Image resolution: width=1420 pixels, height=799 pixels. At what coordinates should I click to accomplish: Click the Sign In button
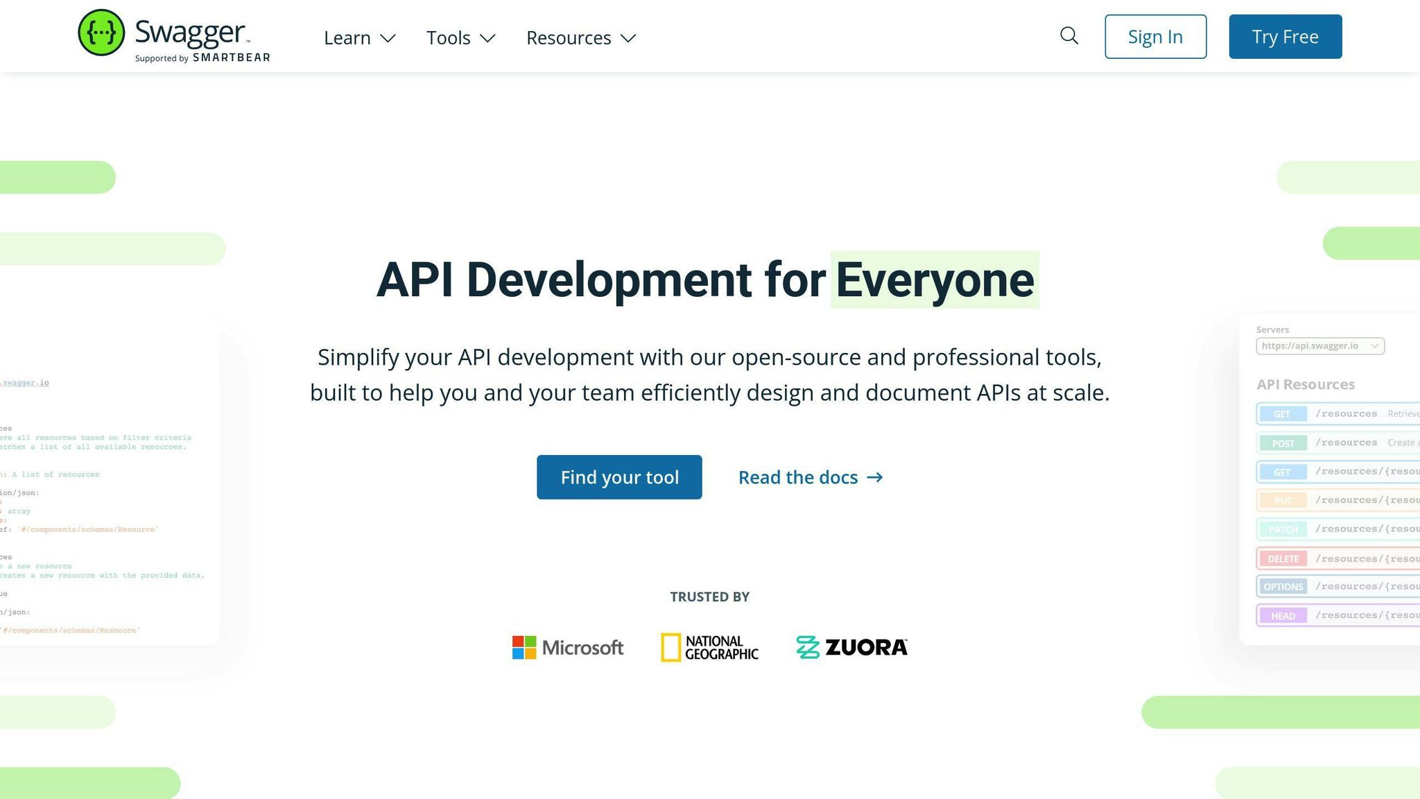click(x=1155, y=37)
